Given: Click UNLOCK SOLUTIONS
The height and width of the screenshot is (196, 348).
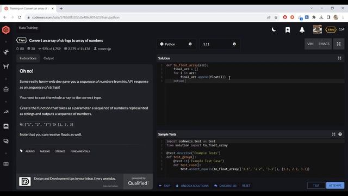Looking at the screenshot, I should pos(192,186).
